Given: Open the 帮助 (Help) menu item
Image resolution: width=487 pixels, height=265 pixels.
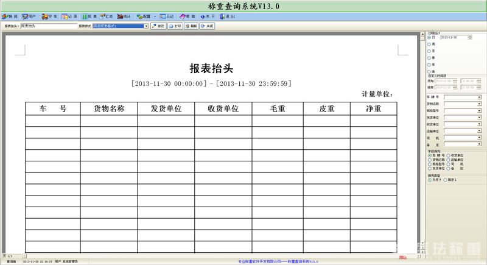Looking at the screenshot, I should (187, 16).
